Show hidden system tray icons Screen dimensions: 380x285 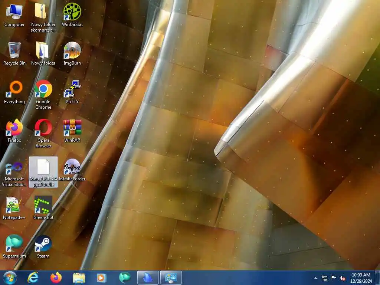(x=315, y=278)
